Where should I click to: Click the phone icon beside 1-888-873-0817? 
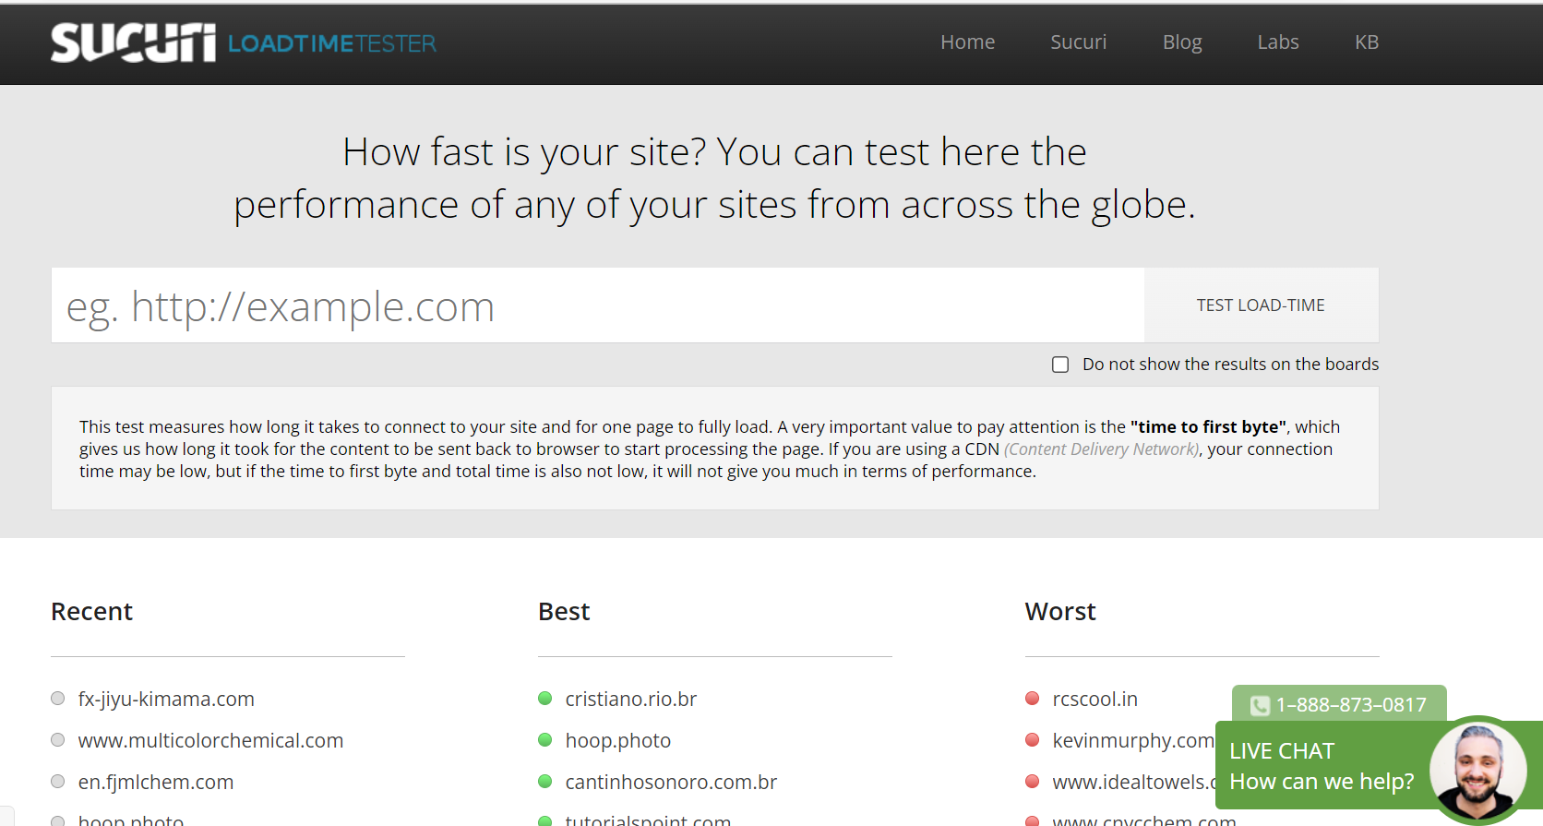pyautogui.click(x=1260, y=706)
